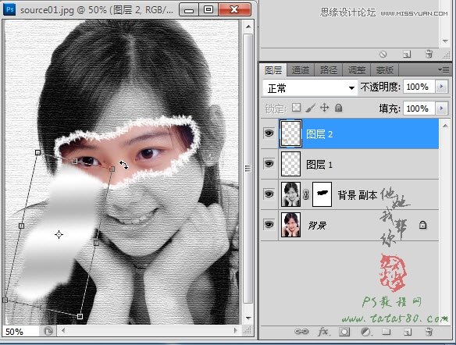Click the 图层 1 layer name
The height and width of the screenshot is (345, 456).
click(x=319, y=165)
